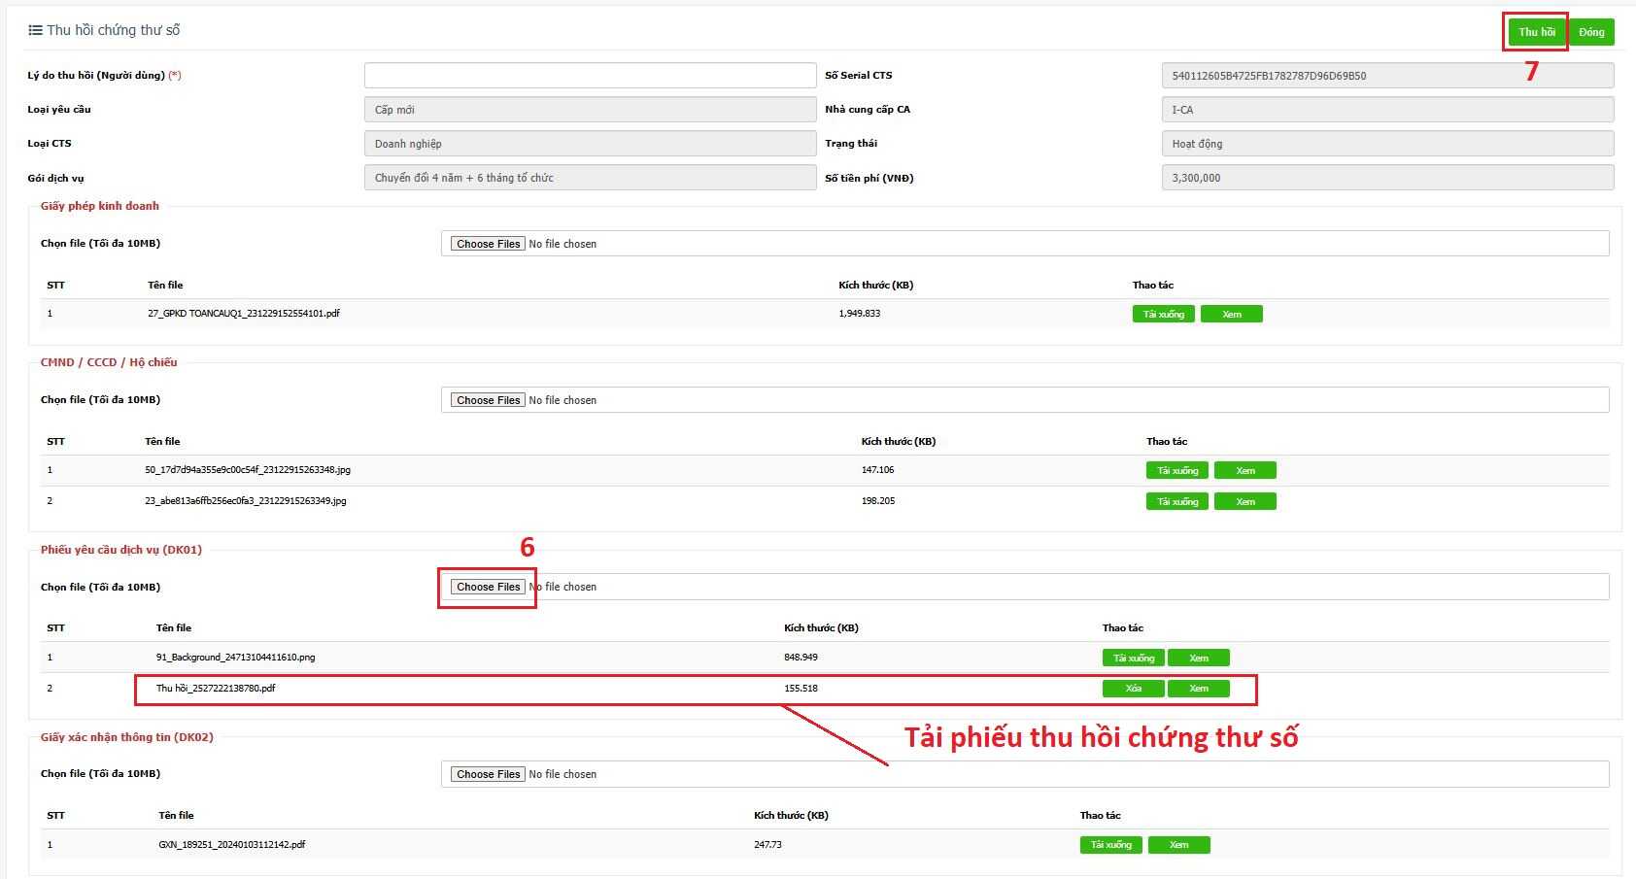Click file name 23_abe813a6ffb256ec0fa3_23122915263349.jpg

pos(246,501)
